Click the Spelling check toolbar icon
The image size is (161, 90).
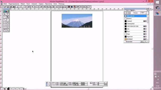[26, 7]
